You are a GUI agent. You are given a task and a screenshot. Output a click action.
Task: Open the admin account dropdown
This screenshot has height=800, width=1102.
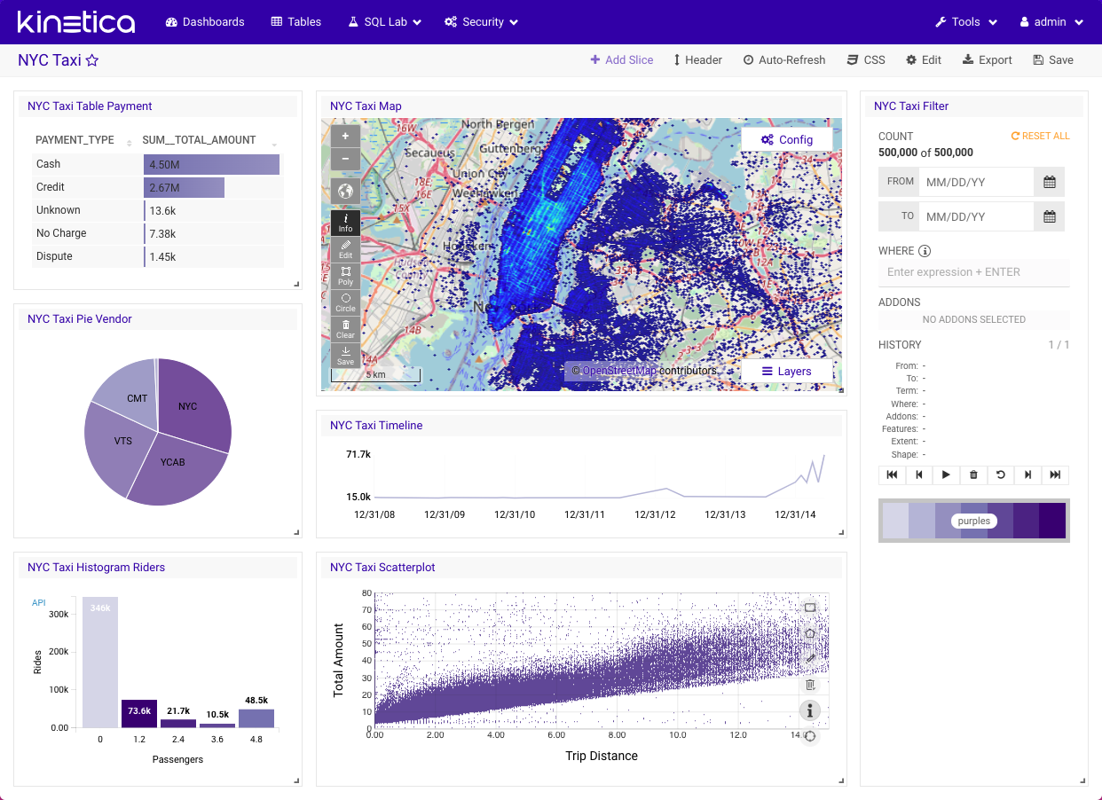pos(1051,21)
